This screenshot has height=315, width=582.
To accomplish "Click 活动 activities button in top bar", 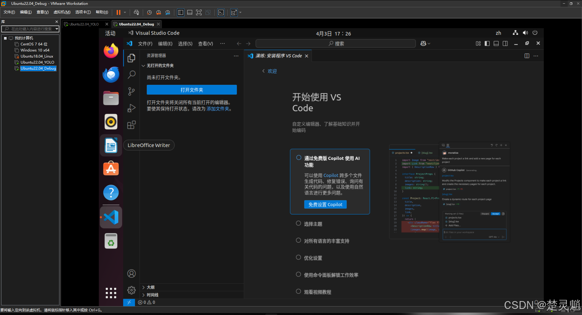I will [x=110, y=33].
